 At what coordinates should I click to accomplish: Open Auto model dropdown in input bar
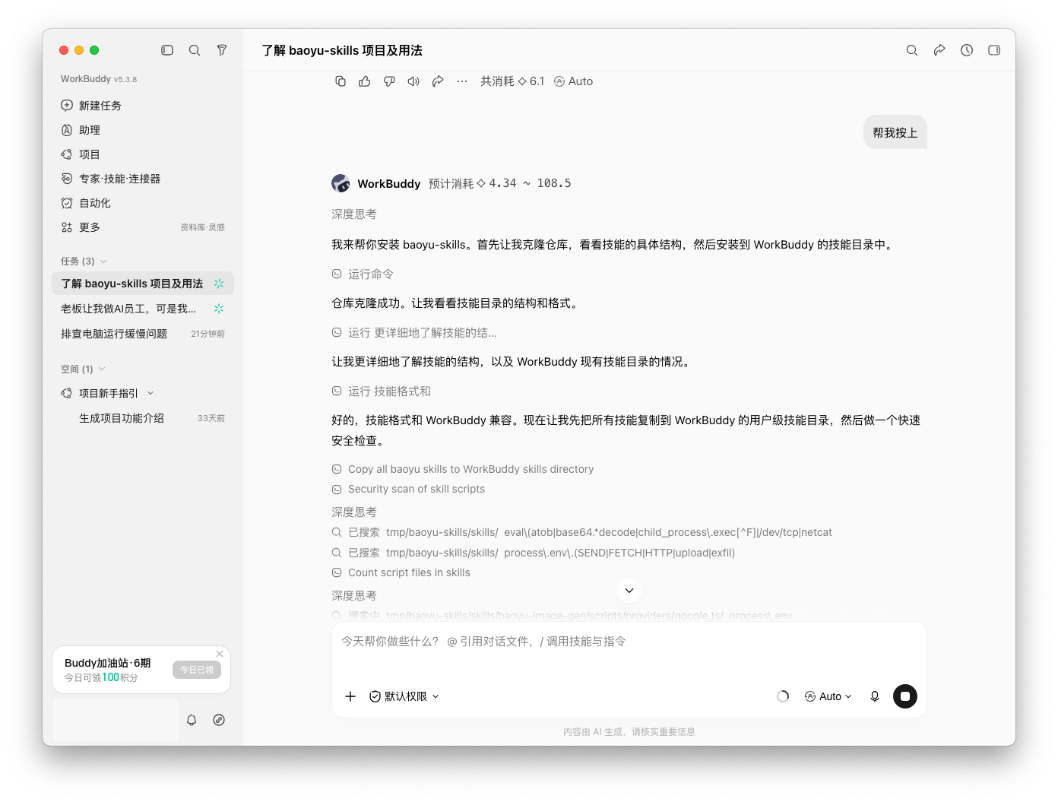[x=828, y=696]
